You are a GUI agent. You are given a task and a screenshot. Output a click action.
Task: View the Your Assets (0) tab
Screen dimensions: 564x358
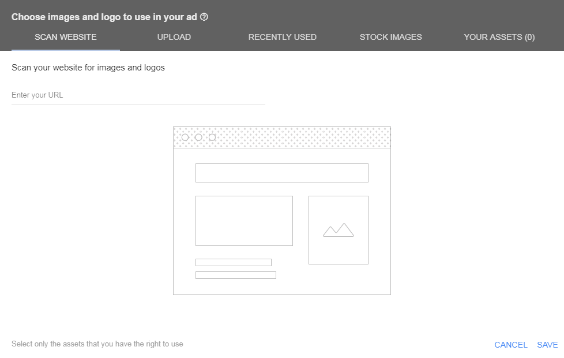499,37
